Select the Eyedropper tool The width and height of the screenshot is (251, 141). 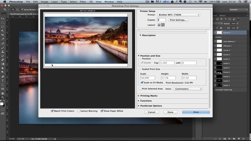click(3, 39)
